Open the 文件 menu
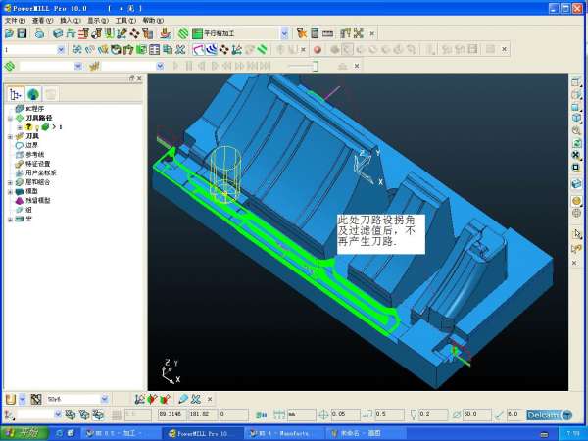Viewport: 588px width, 441px height. coord(14,20)
